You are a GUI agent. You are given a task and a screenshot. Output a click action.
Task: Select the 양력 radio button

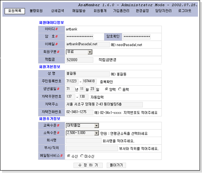tap(107, 89)
